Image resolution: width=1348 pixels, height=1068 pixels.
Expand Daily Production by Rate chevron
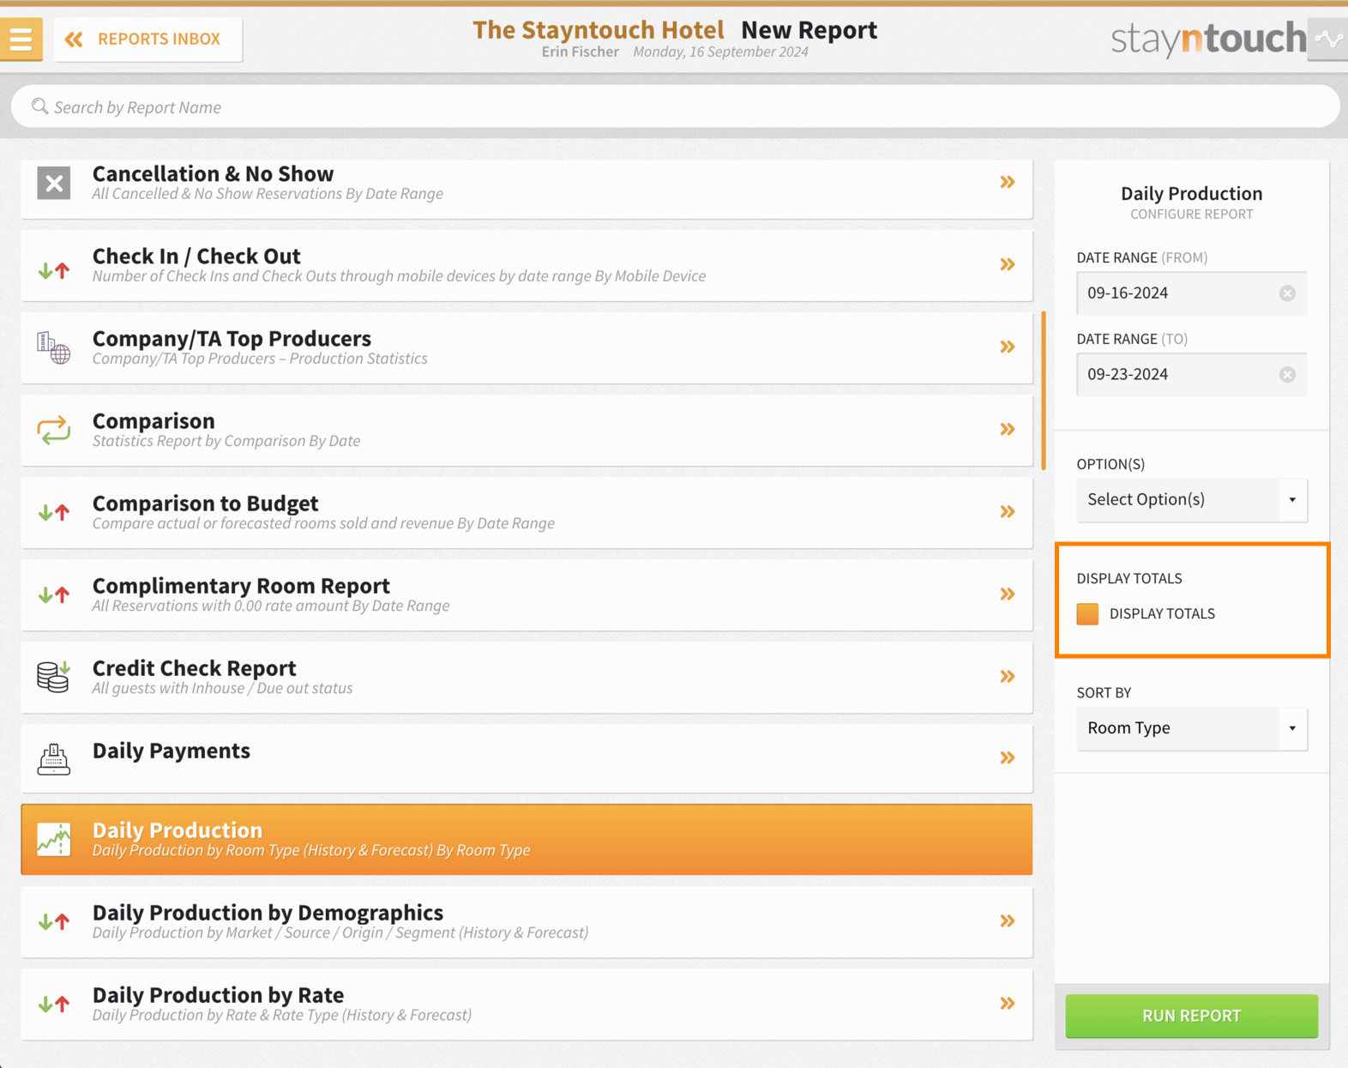(1008, 1004)
